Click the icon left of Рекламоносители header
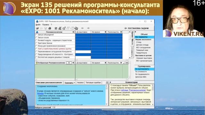Viewport: 205px width, 115px height. pyautogui.click(x=37, y=32)
